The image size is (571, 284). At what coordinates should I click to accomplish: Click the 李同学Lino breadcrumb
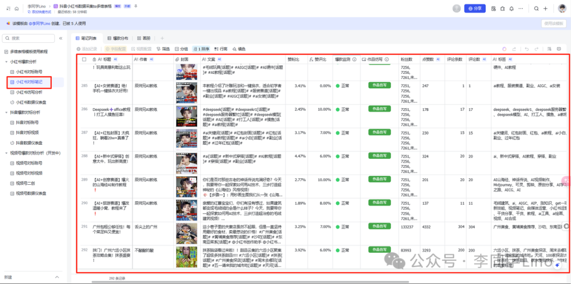click(36, 6)
